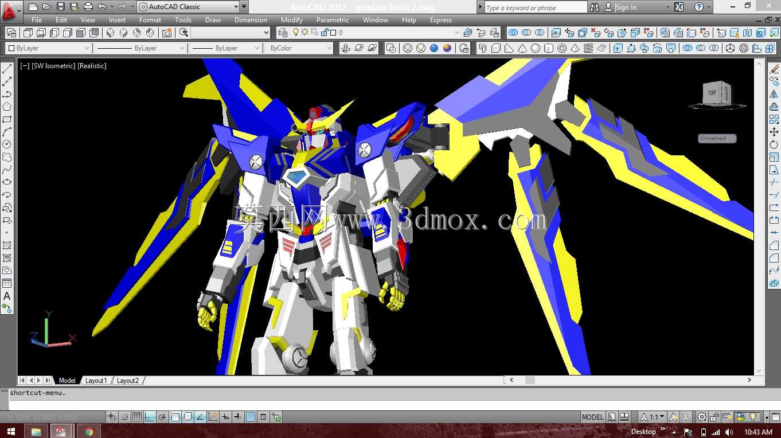Toggle Grid Display in status bar
This screenshot has height=438, width=781.
click(137, 417)
